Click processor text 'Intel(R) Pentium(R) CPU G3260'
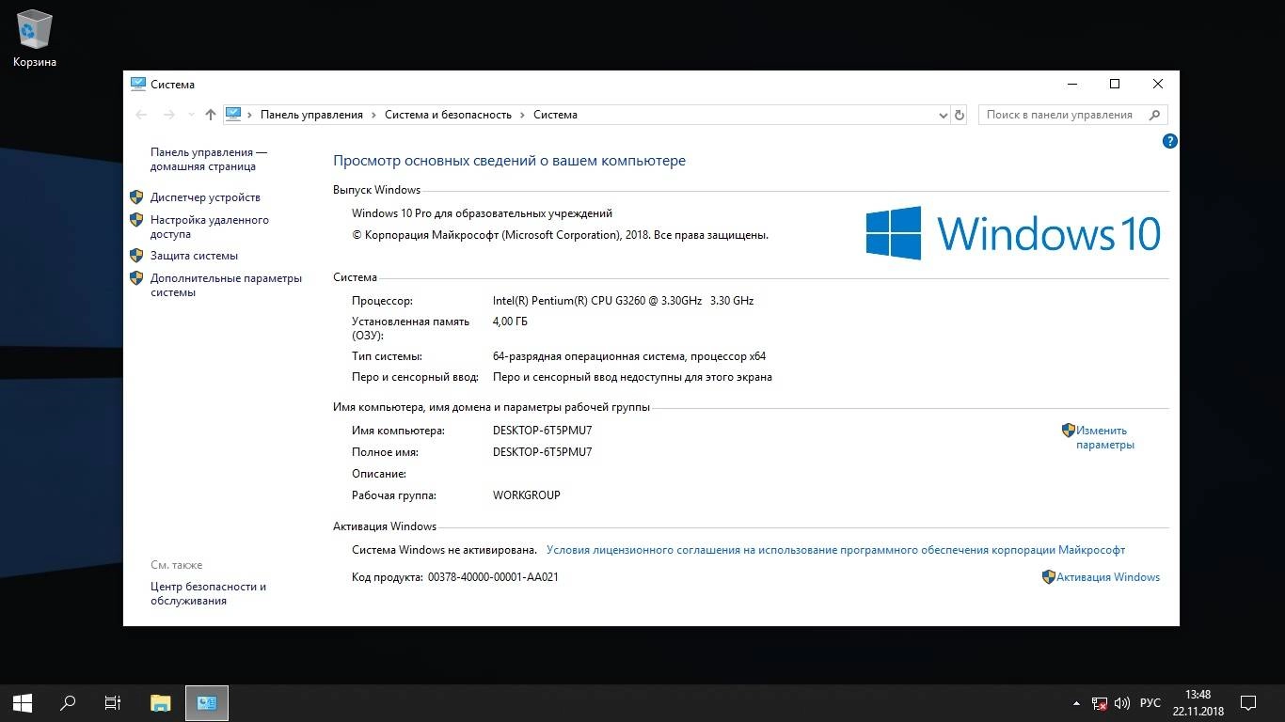Screen dimensions: 1285x722 [571, 301]
